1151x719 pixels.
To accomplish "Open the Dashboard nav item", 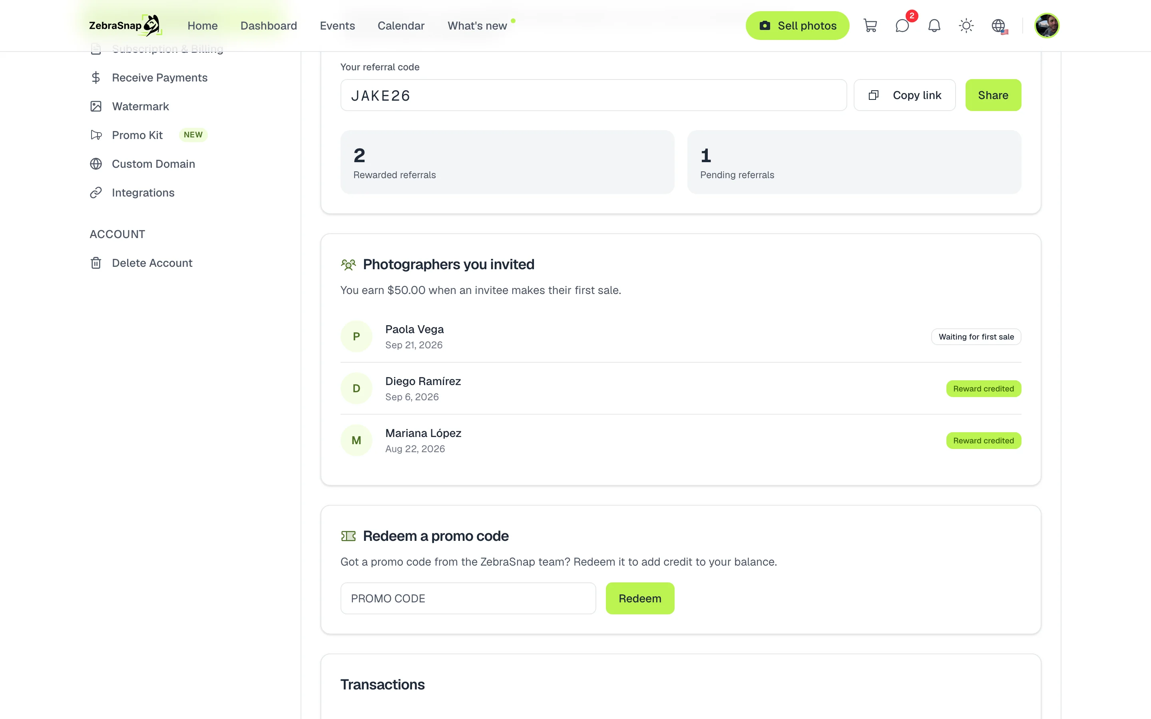I will pos(269,26).
